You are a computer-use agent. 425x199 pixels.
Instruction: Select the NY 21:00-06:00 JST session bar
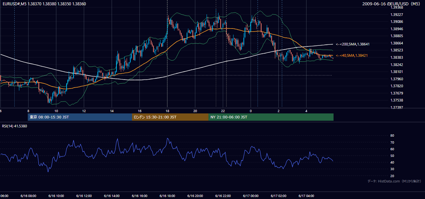point(271,117)
